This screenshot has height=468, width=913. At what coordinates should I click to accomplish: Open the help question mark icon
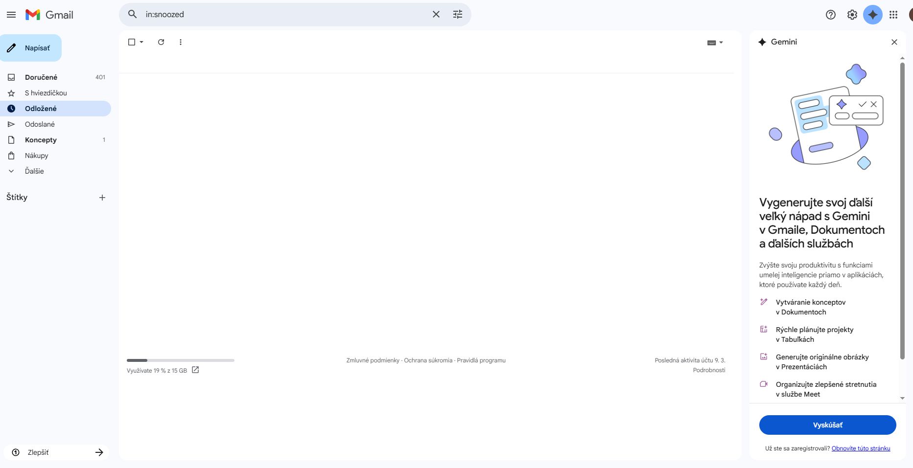pyautogui.click(x=831, y=15)
